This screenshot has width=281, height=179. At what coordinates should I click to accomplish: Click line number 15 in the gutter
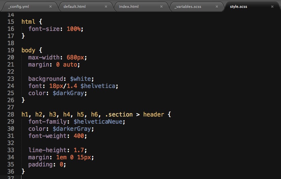[x=11, y=21]
